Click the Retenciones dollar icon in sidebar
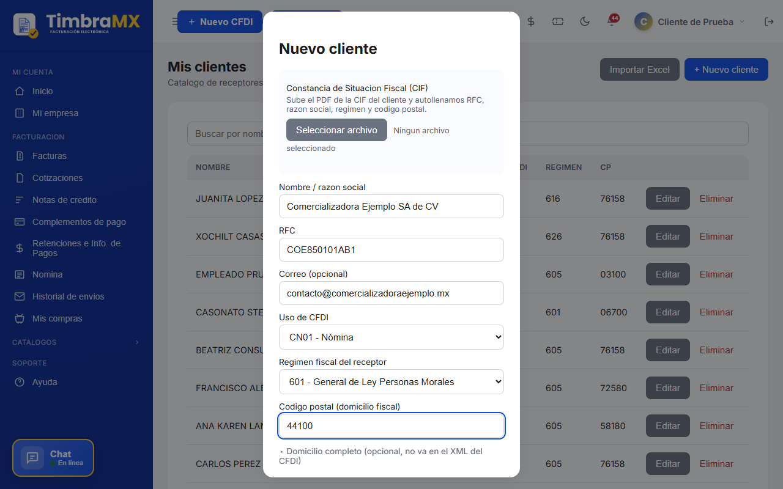Viewport: 783px width, 489px height. pyautogui.click(x=20, y=248)
